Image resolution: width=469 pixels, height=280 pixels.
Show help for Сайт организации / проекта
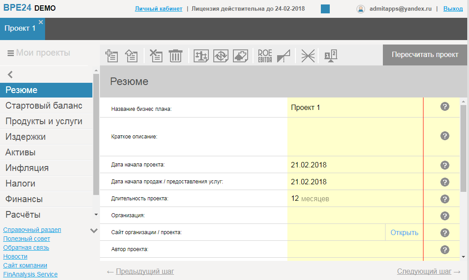(x=445, y=233)
